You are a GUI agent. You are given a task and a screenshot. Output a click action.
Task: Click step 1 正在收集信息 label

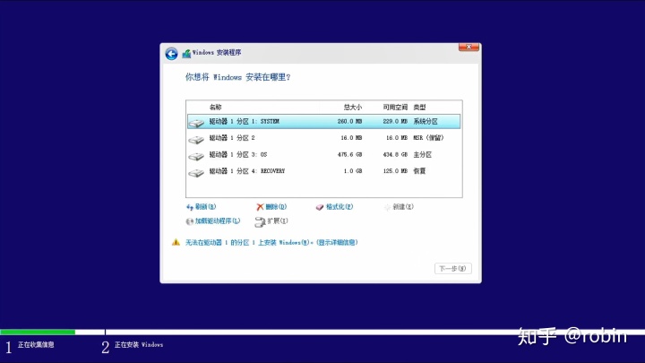pos(36,345)
